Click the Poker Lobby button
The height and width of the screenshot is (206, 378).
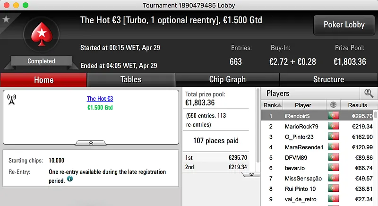click(x=344, y=25)
